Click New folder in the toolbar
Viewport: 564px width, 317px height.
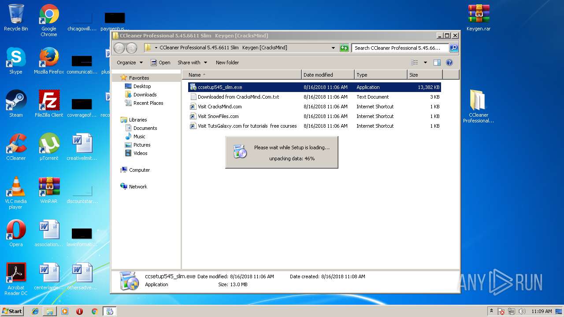click(227, 63)
